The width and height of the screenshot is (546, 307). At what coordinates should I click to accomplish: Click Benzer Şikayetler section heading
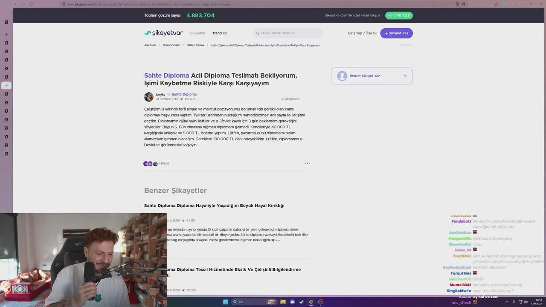click(175, 191)
